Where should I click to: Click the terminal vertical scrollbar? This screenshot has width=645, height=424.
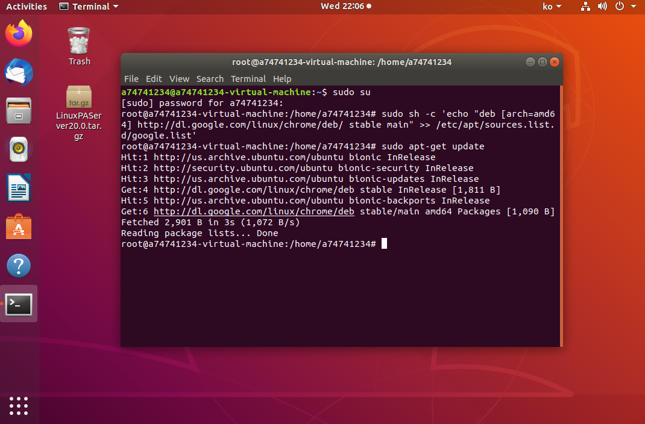tap(561, 216)
